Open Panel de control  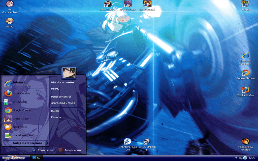[x=61, y=97]
